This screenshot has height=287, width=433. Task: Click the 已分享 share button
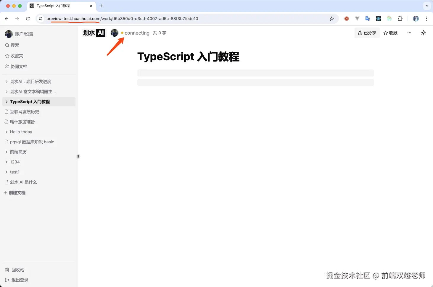pyautogui.click(x=367, y=33)
